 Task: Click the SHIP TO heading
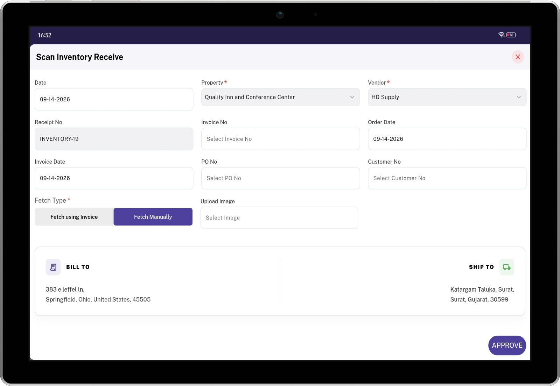pyautogui.click(x=481, y=267)
